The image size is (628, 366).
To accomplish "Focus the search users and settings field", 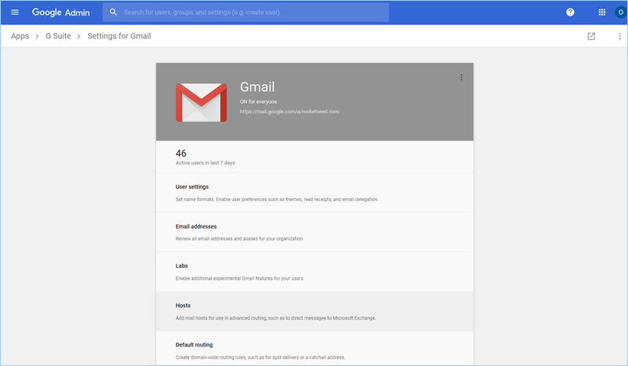I will point(246,12).
